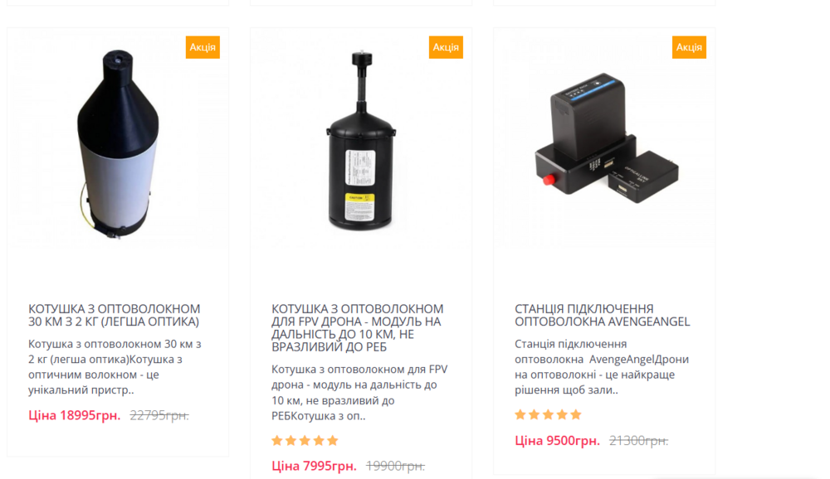Open the AvengeAngel station product photo
The width and height of the screenshot is (830, 479).
pyautogui.click(x=606, y=138)
